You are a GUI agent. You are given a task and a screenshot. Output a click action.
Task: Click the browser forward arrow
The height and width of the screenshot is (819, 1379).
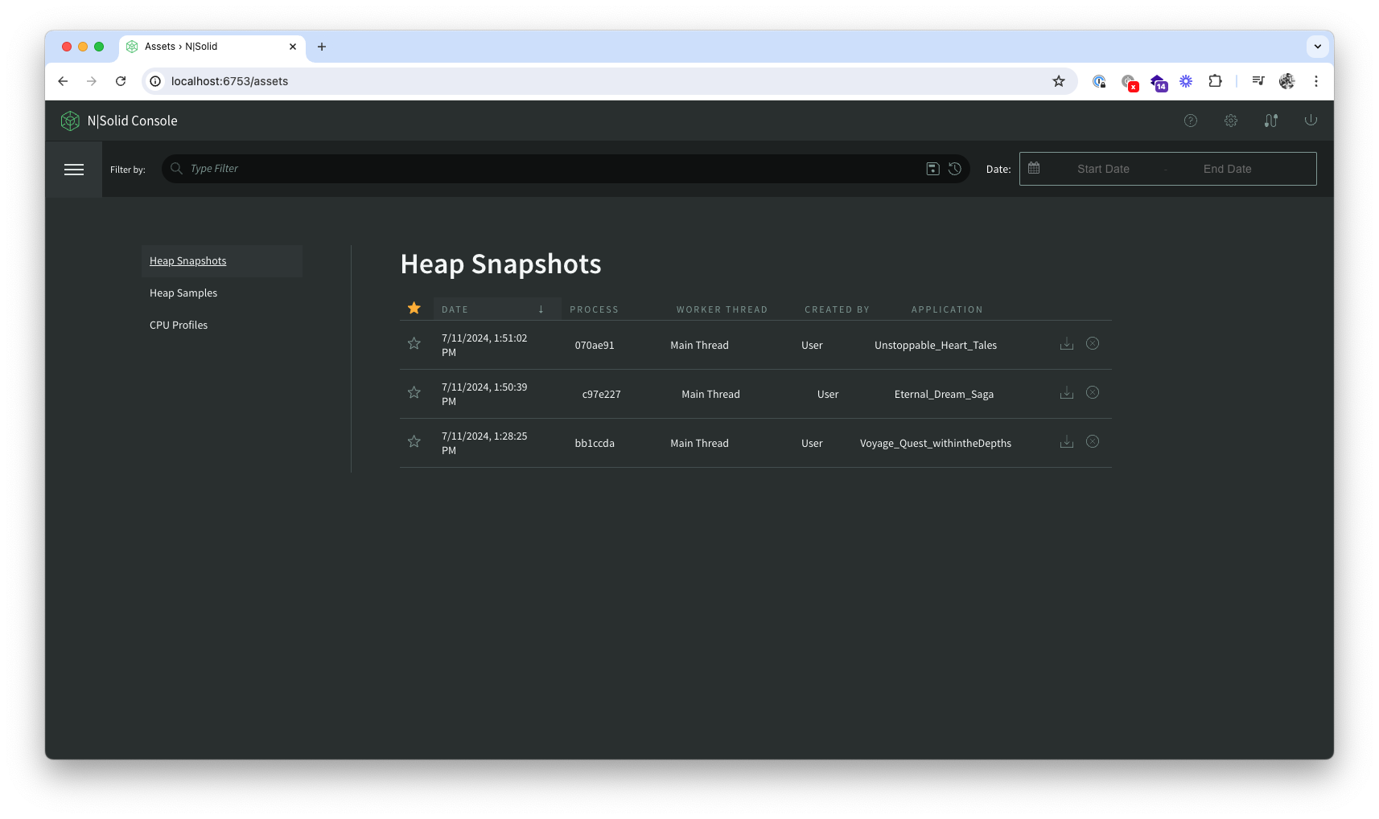[x=92, y=81]
